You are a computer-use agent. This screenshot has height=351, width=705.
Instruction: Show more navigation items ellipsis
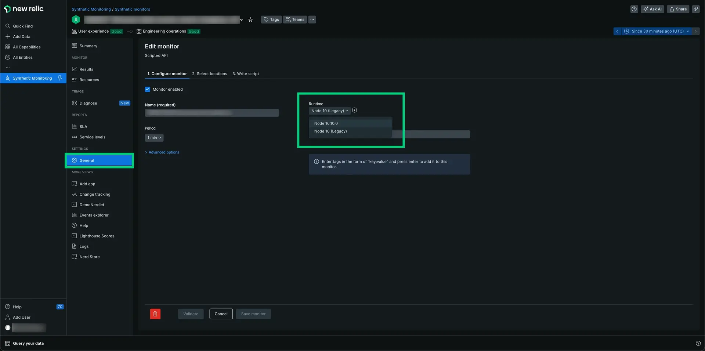coord(8,68)
